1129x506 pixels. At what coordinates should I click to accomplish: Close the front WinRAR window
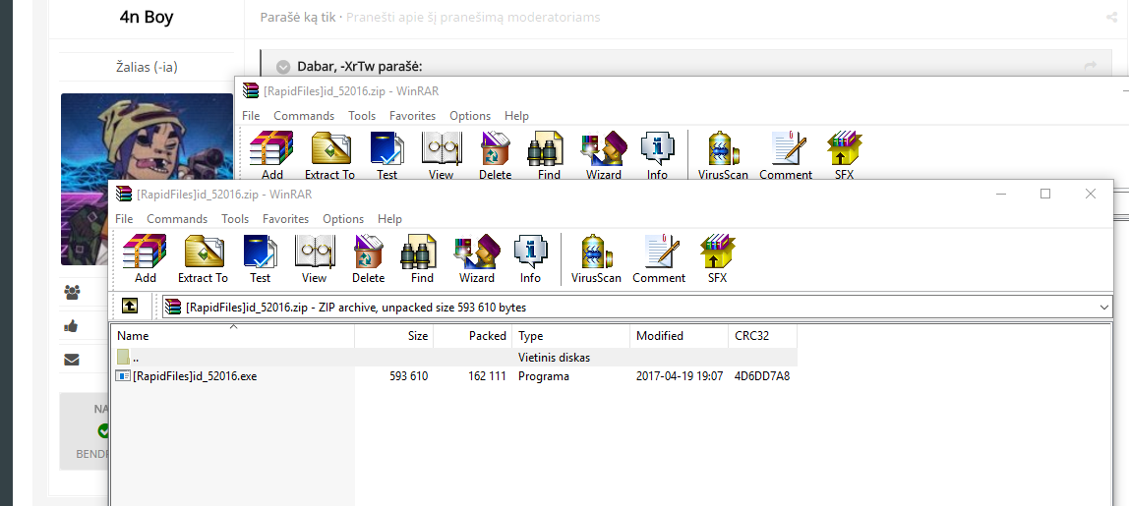[1090, 194]
